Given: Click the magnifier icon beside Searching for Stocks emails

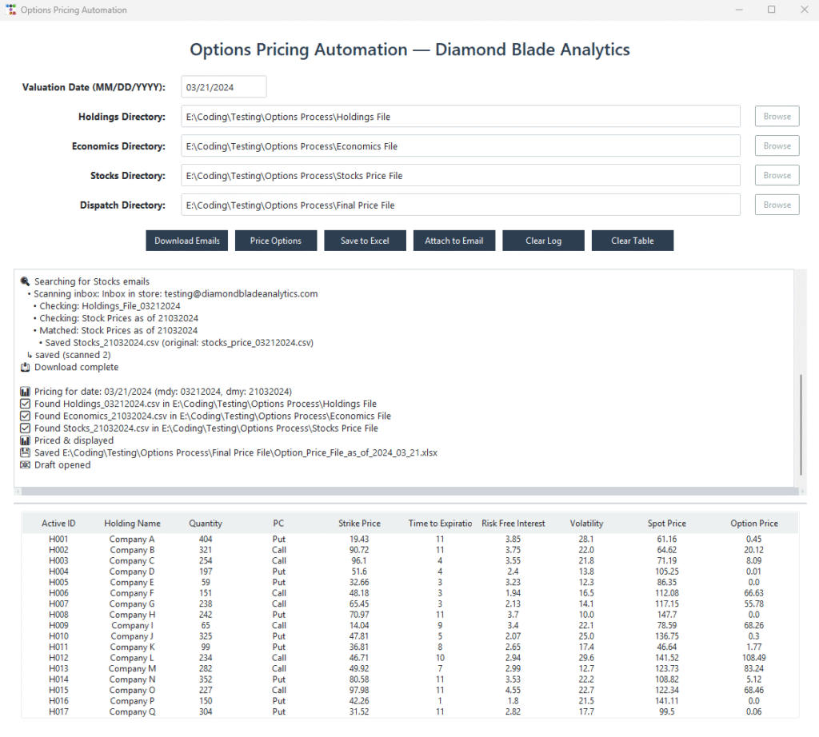Looking at the screenshot, I should pyautogui.click(x=25, y=281).
